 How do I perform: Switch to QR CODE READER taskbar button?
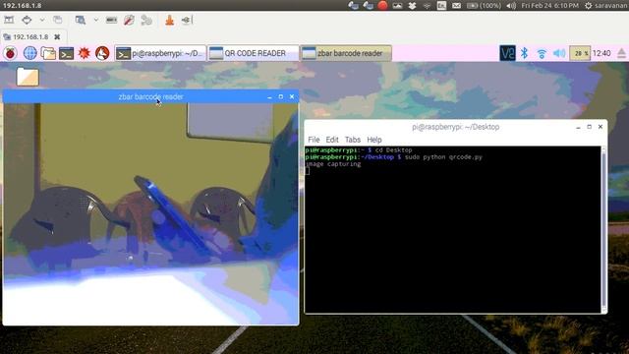tap(254, 53)
